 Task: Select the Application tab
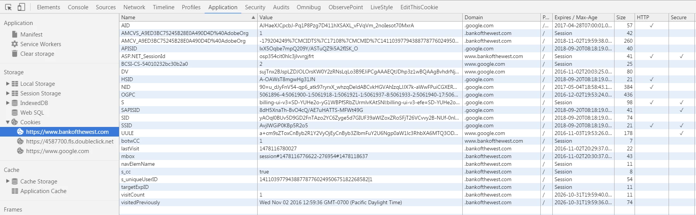click(x=223, y=7)
